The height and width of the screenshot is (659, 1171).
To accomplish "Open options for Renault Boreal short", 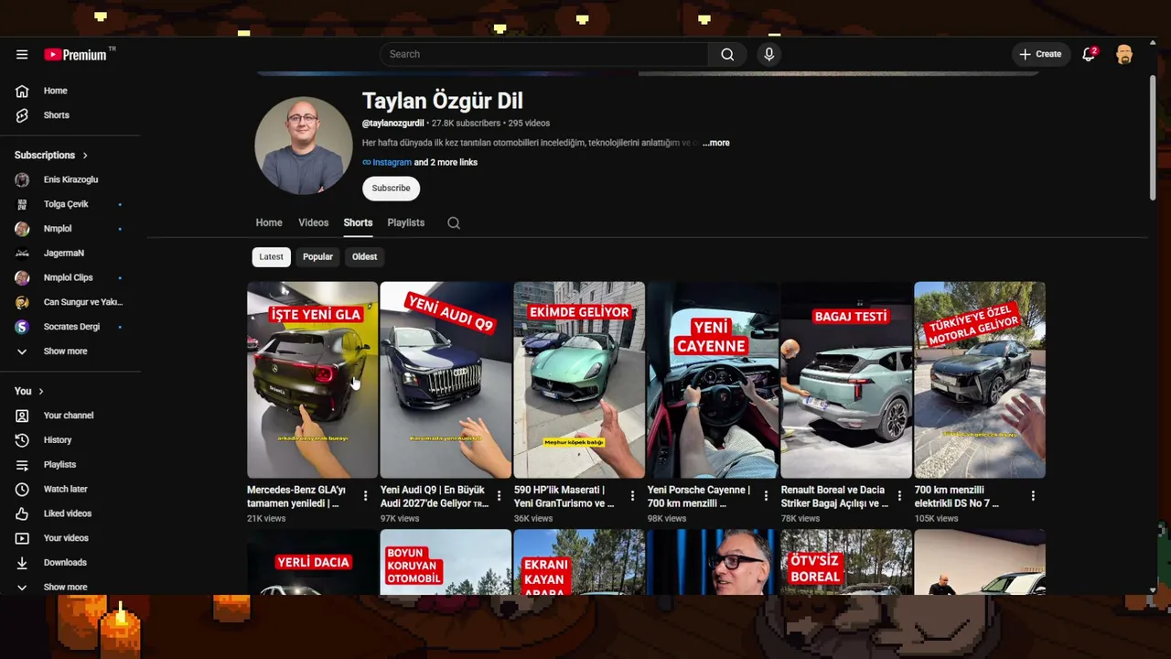I will (899, 496).
